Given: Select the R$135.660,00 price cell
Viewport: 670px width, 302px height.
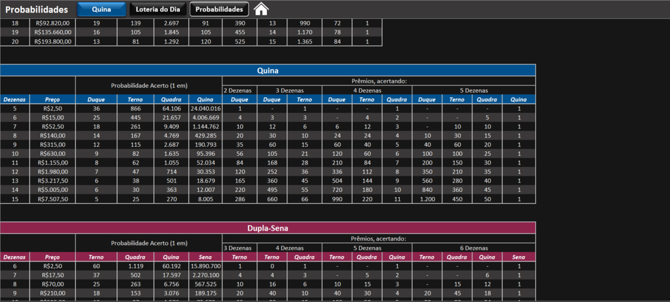Looking at the screenshot, I should [x=52, y=33].
